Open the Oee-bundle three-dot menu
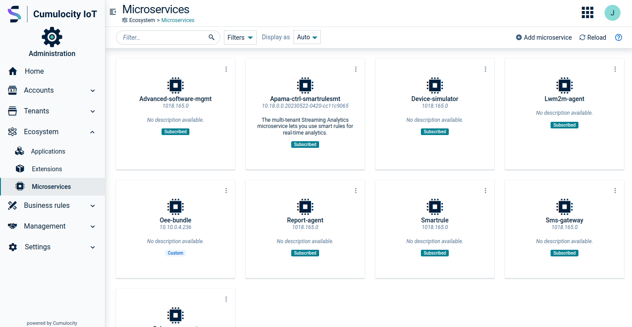This screenshot has height=327, width=632. point(226,191)
